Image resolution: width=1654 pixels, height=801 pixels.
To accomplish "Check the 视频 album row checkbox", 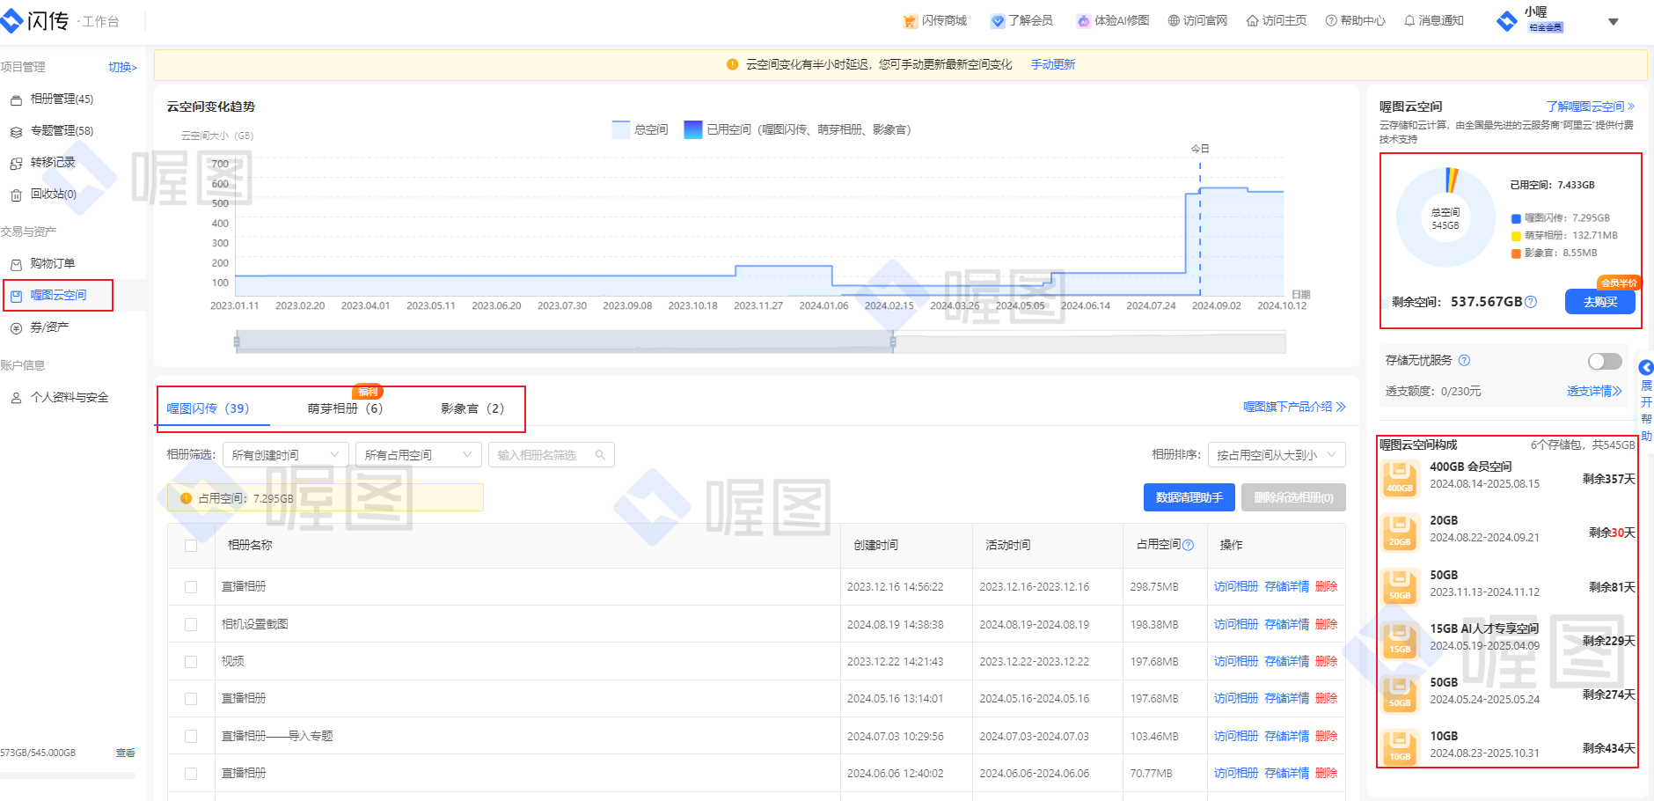I will tap(191, 662).
